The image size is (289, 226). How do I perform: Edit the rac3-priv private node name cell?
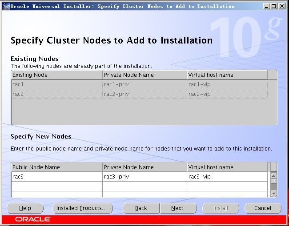pos(144,177)
